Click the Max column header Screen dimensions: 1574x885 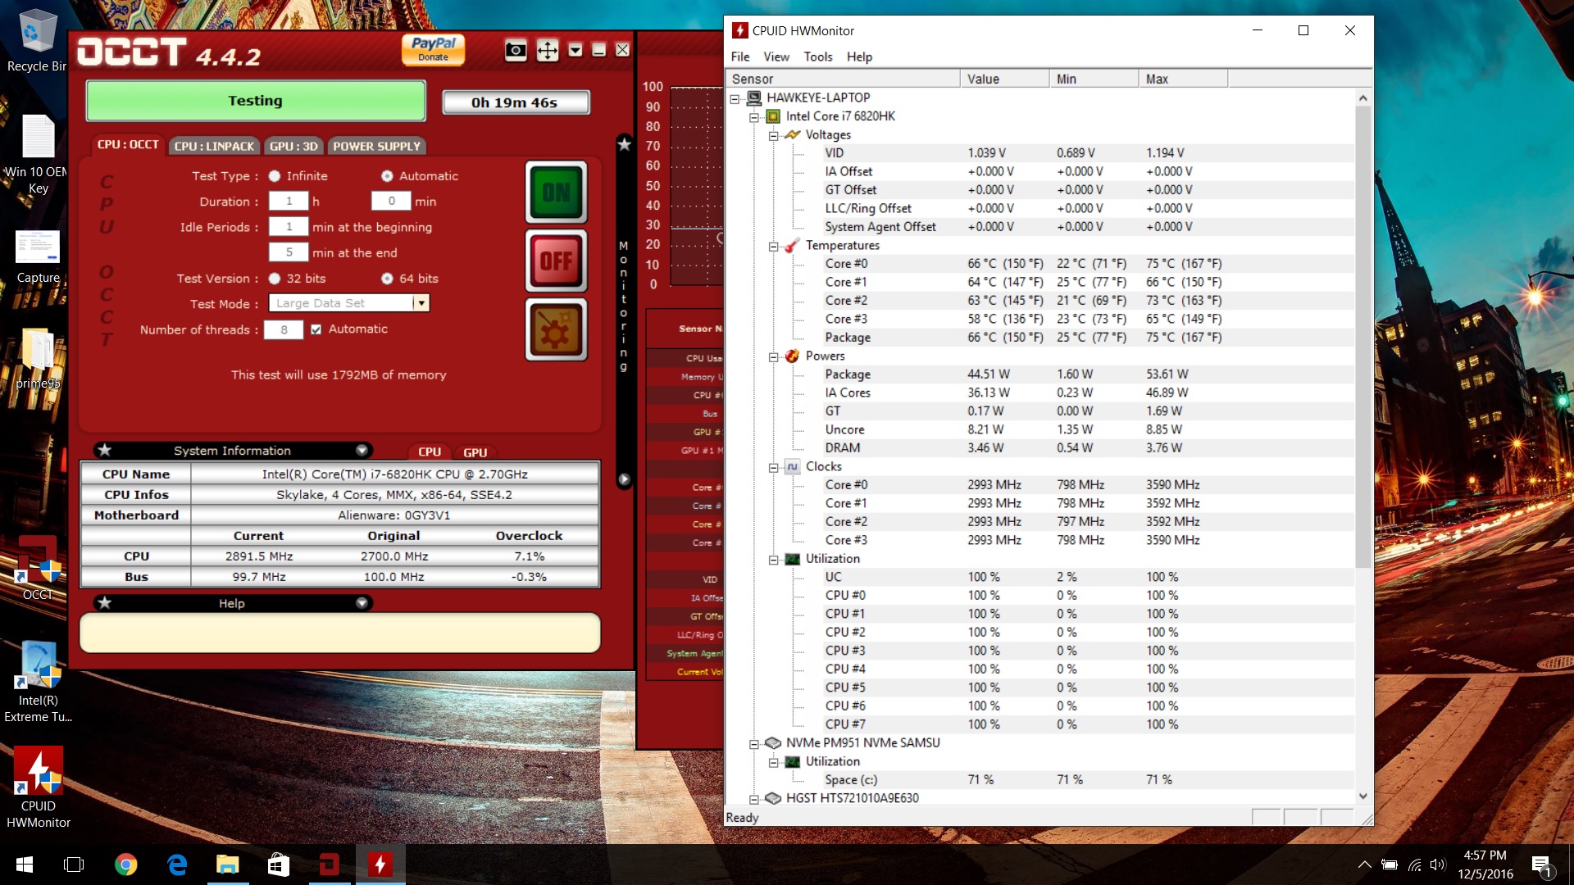[1183, 79]
